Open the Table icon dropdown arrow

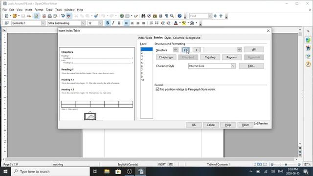coord(132,16)
